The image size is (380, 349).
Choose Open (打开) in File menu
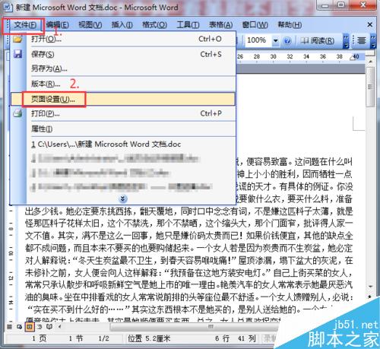click(122, 39)
